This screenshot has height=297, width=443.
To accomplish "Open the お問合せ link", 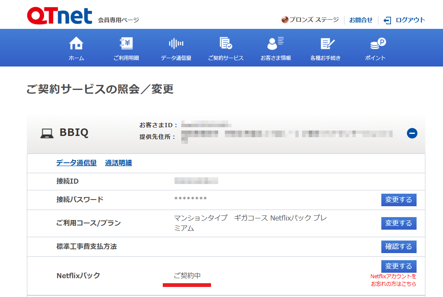I will [361, 20].
